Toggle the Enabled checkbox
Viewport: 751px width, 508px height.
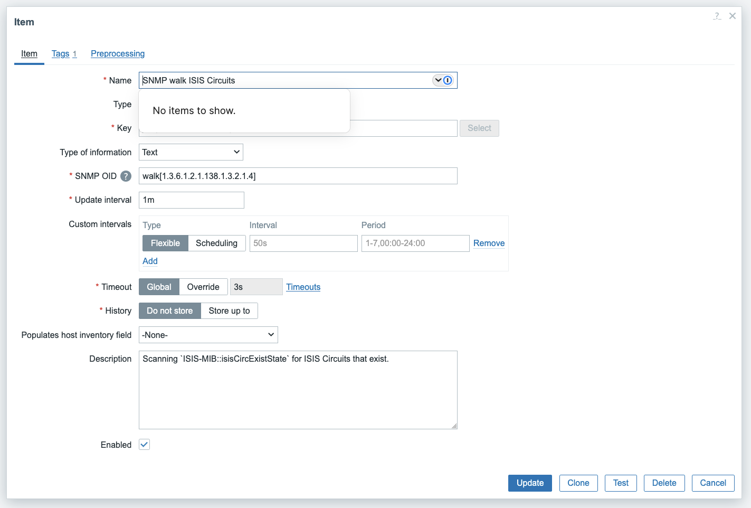pos(144,445)
